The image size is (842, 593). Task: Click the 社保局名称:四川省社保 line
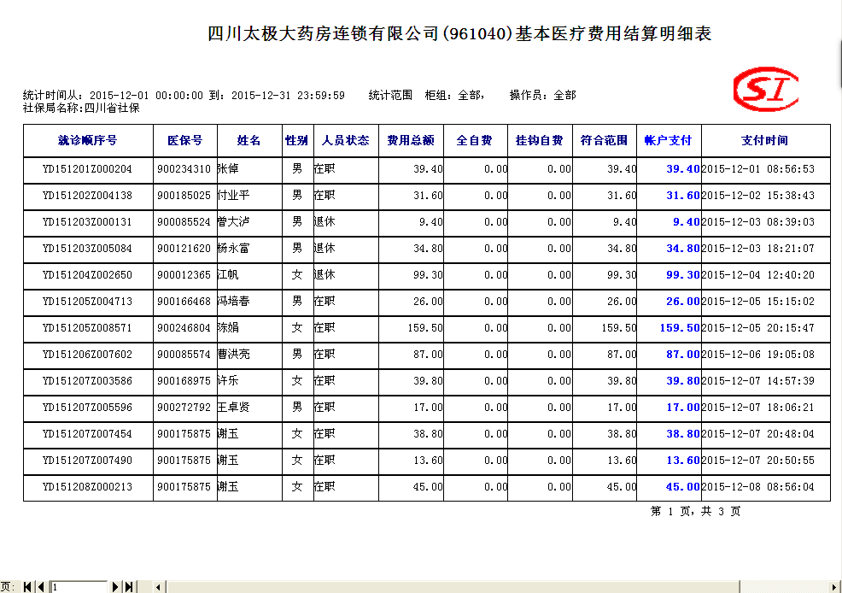click(81, 108)
